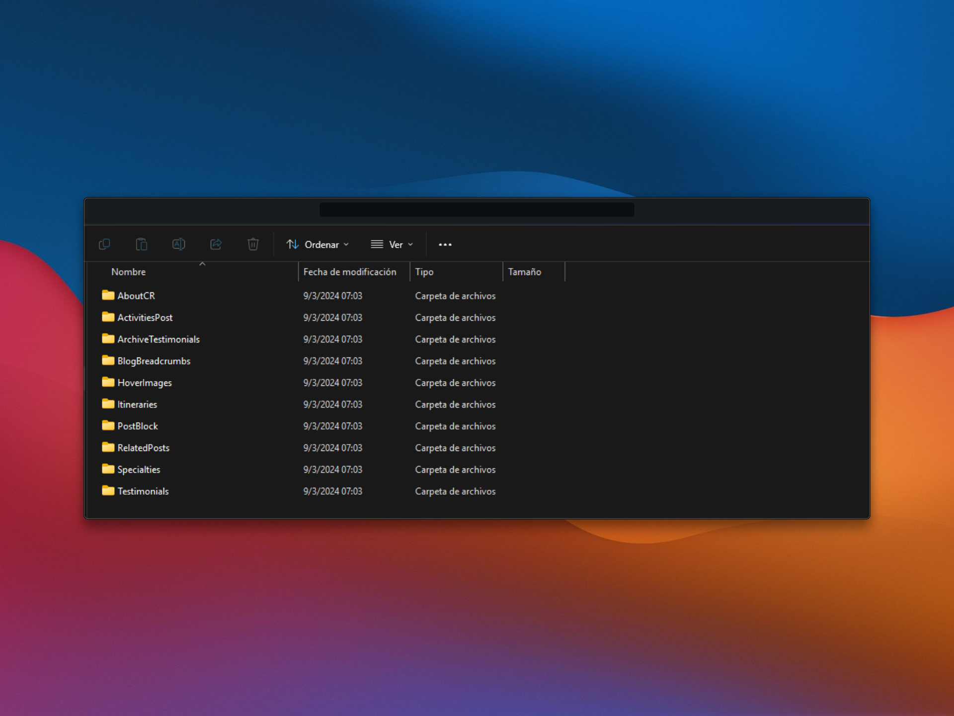Select the Specialties folder icon
The width and height of the screenshot is (954, 716).
(108, 469)
